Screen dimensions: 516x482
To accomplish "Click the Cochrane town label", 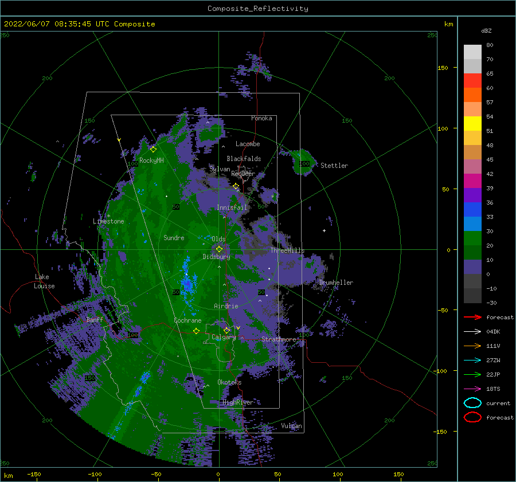I will pos(187,320).
